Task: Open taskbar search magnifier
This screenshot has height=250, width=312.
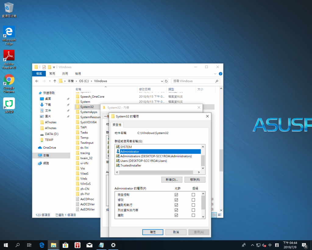Action: tap(17, 245)
